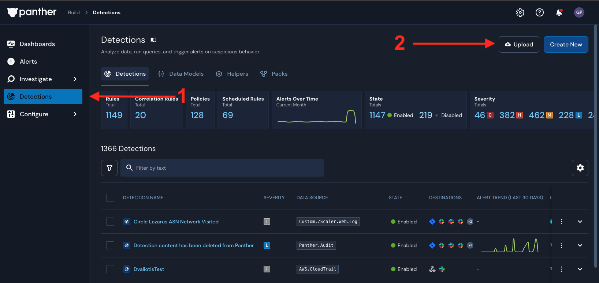Click the Panther logo

(x=32, y=12)
